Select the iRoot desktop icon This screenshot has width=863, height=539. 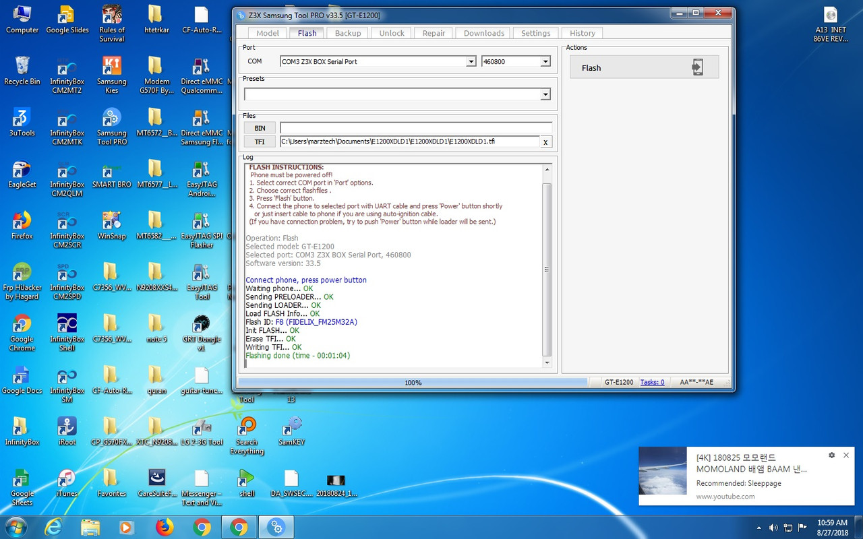(x=67, y=432)
